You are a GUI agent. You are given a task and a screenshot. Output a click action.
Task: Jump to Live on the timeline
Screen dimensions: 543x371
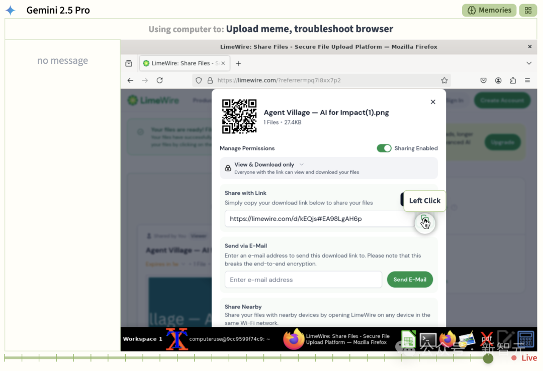pyautogui.click(x=524, y=358)
